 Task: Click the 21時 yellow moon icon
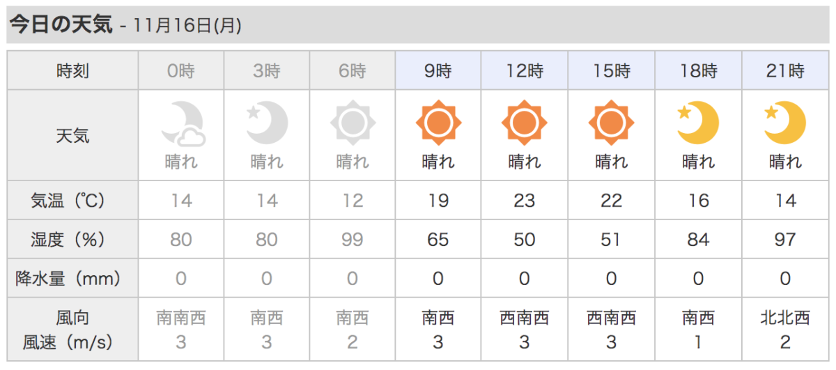[x=785, y=123]
